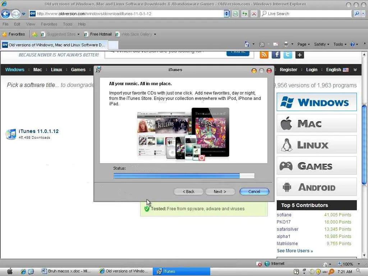Switch to iTunes taskbar item

click(181, 271)
